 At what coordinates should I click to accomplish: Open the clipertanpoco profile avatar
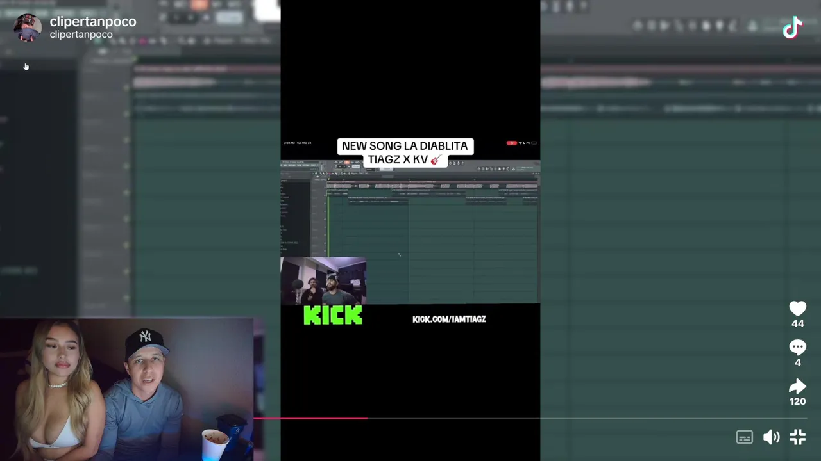[28, 27]
